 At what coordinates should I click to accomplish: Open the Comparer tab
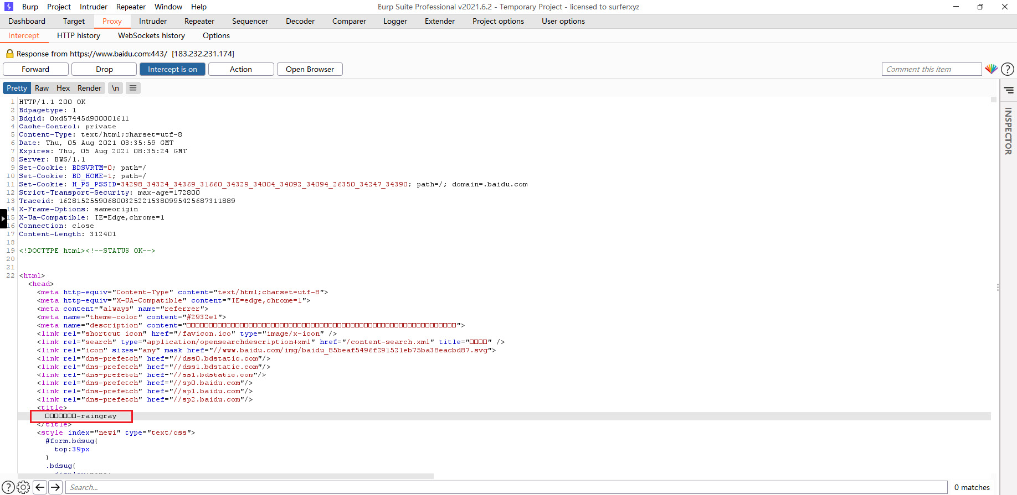[349, 21]
